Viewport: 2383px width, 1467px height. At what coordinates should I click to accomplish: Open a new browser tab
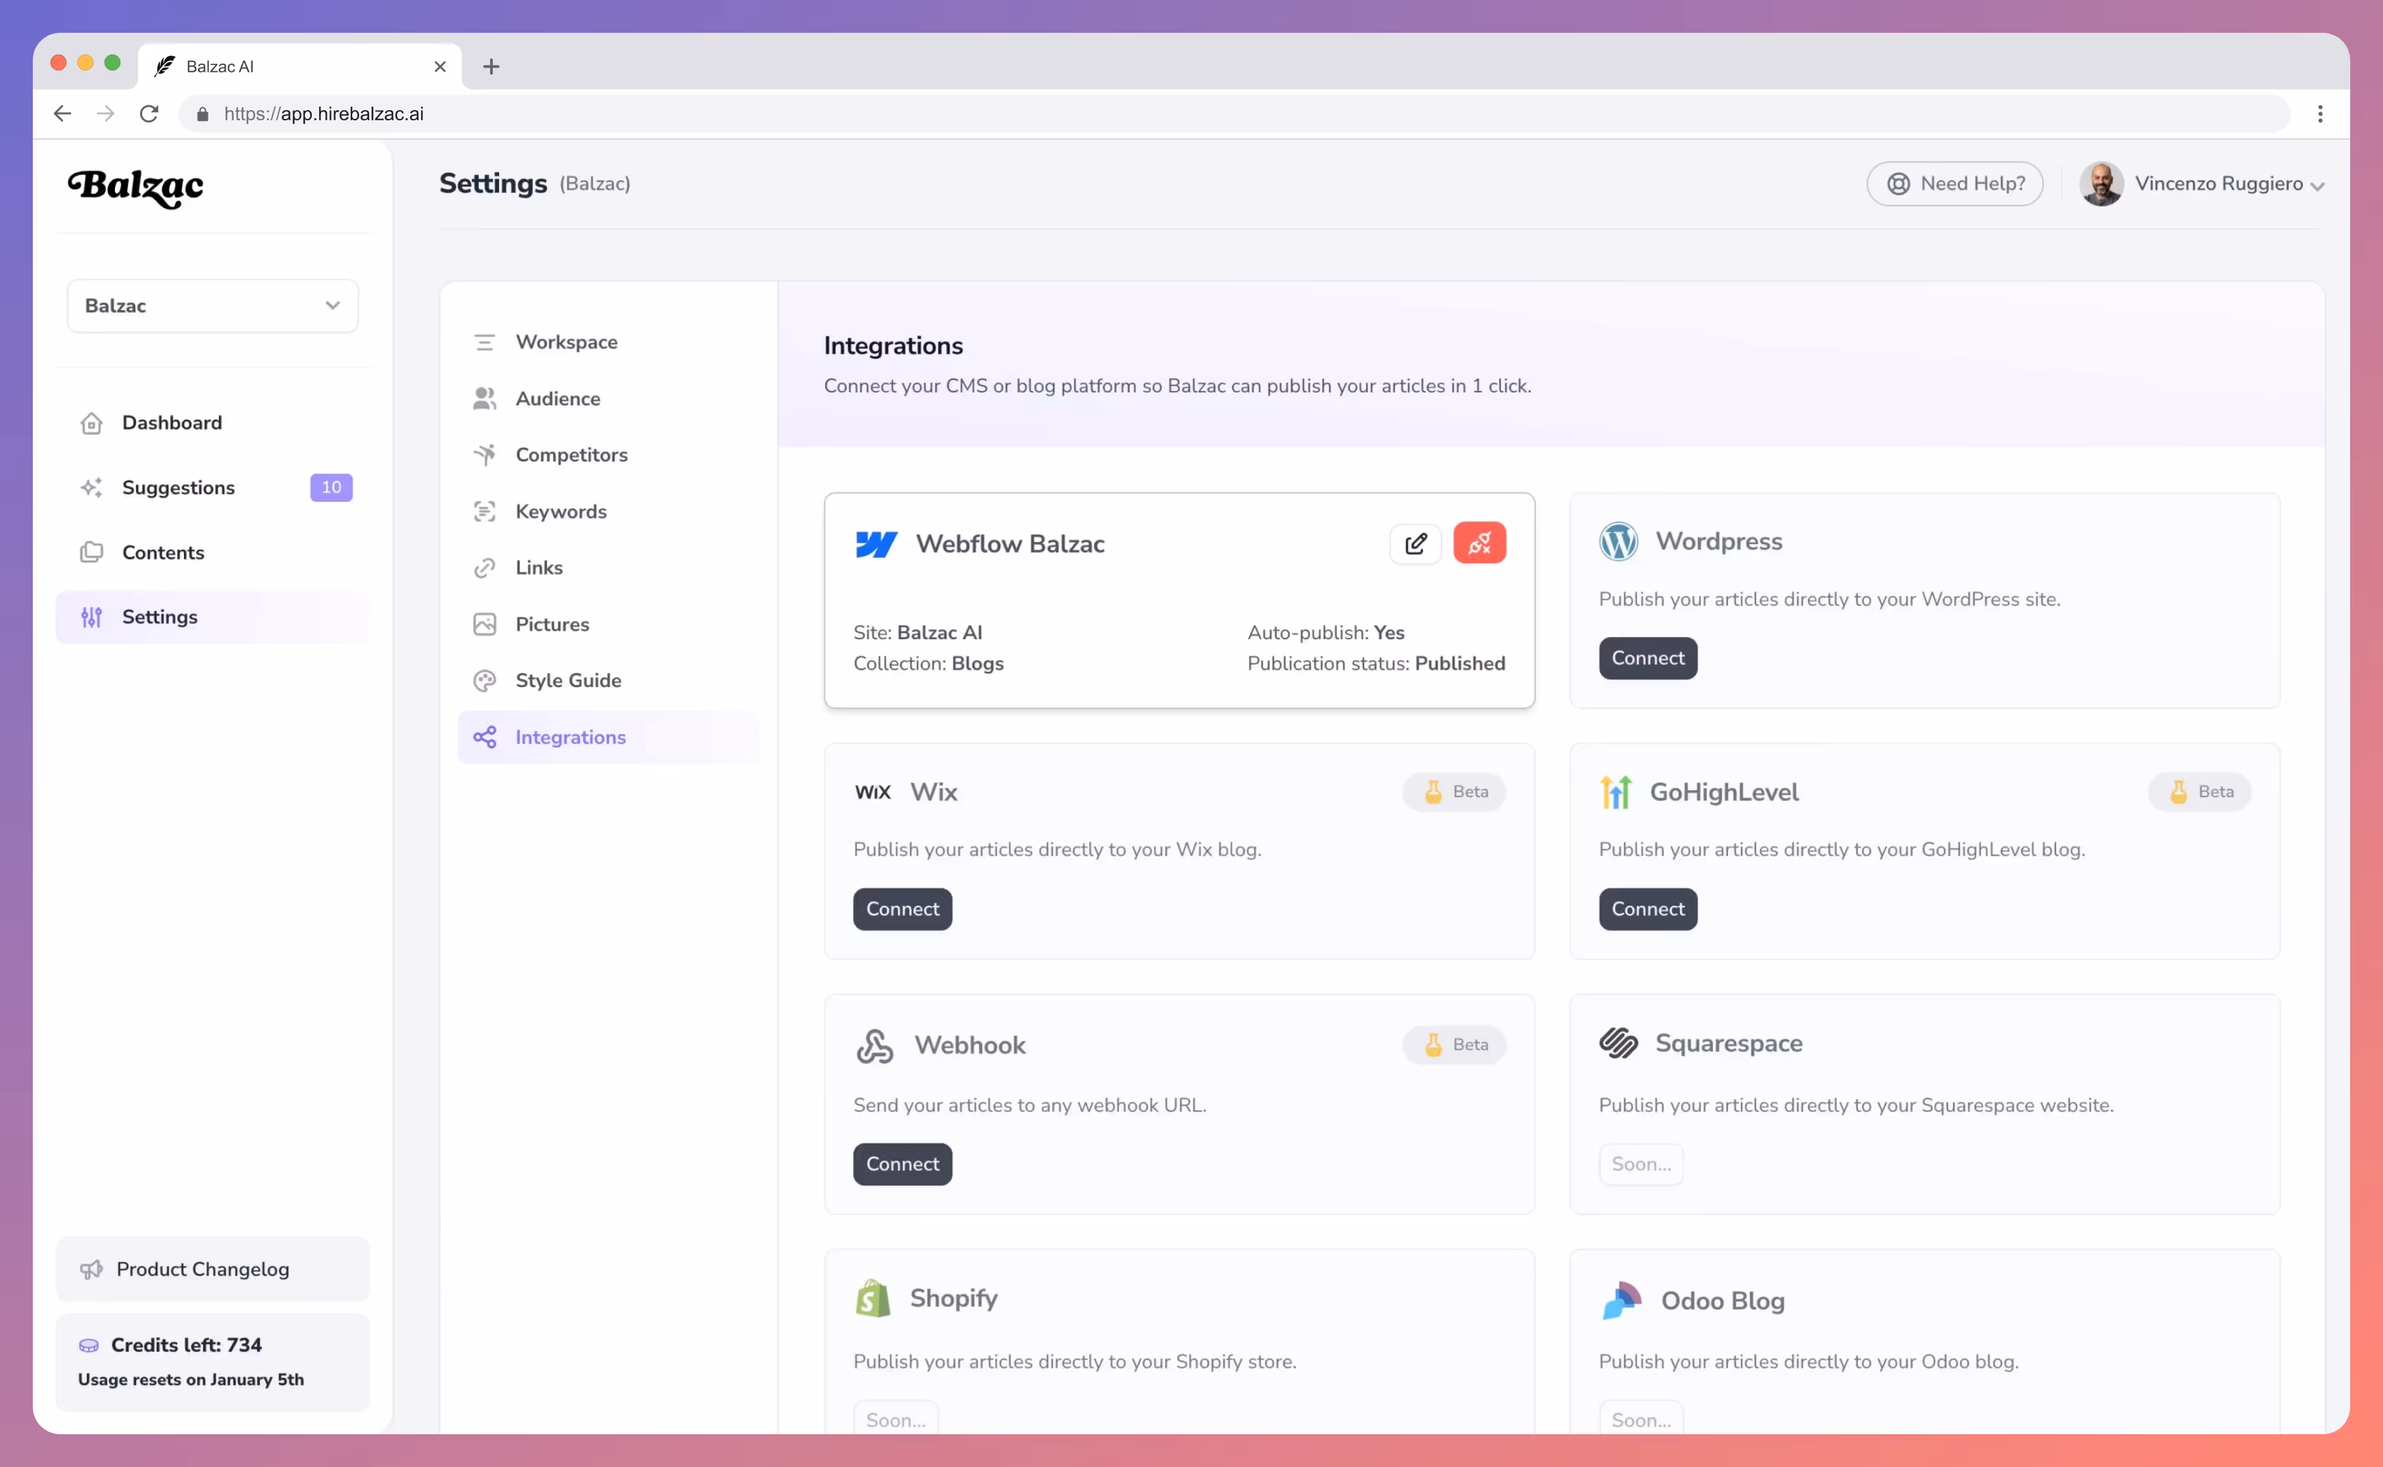click(x=491, y=66)
